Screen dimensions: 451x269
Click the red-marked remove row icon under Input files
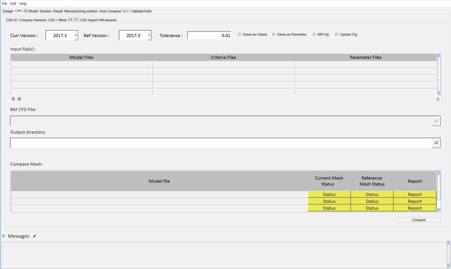coord(13,99)
